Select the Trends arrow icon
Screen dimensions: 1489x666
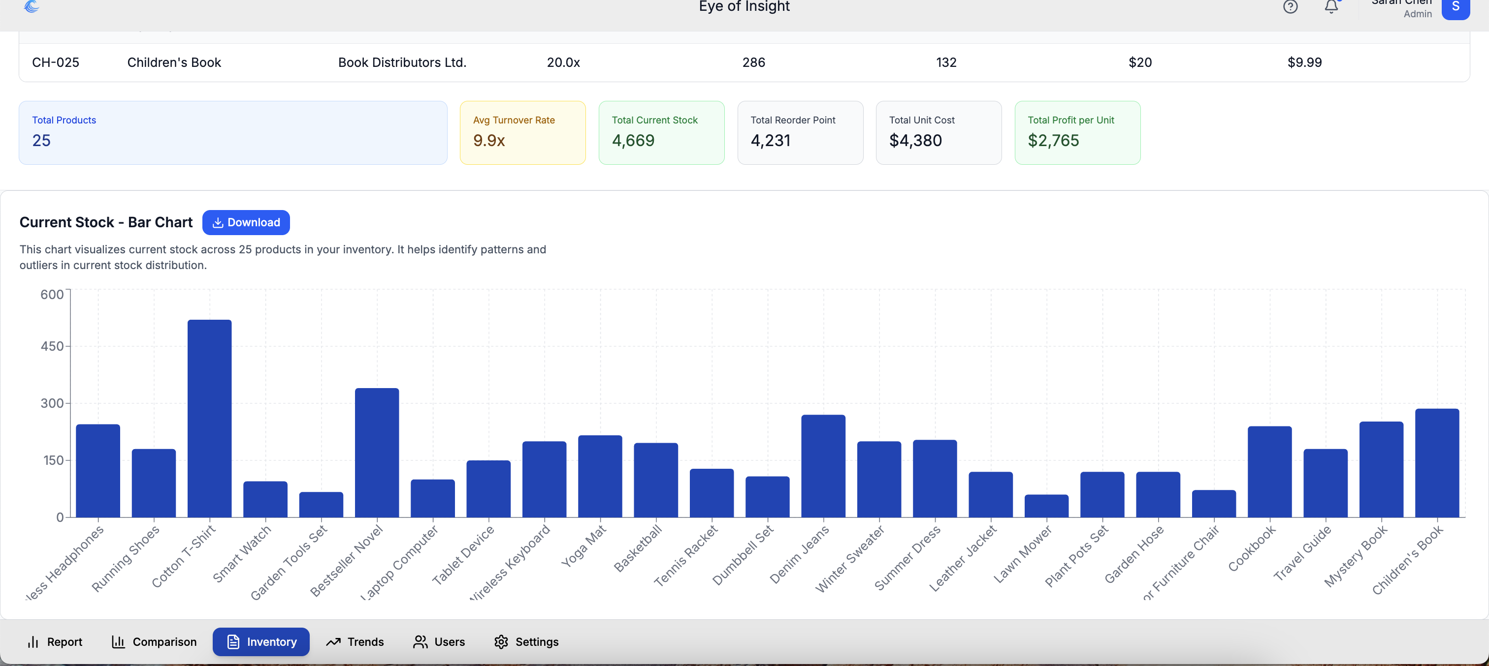click(x=333, y=641)
